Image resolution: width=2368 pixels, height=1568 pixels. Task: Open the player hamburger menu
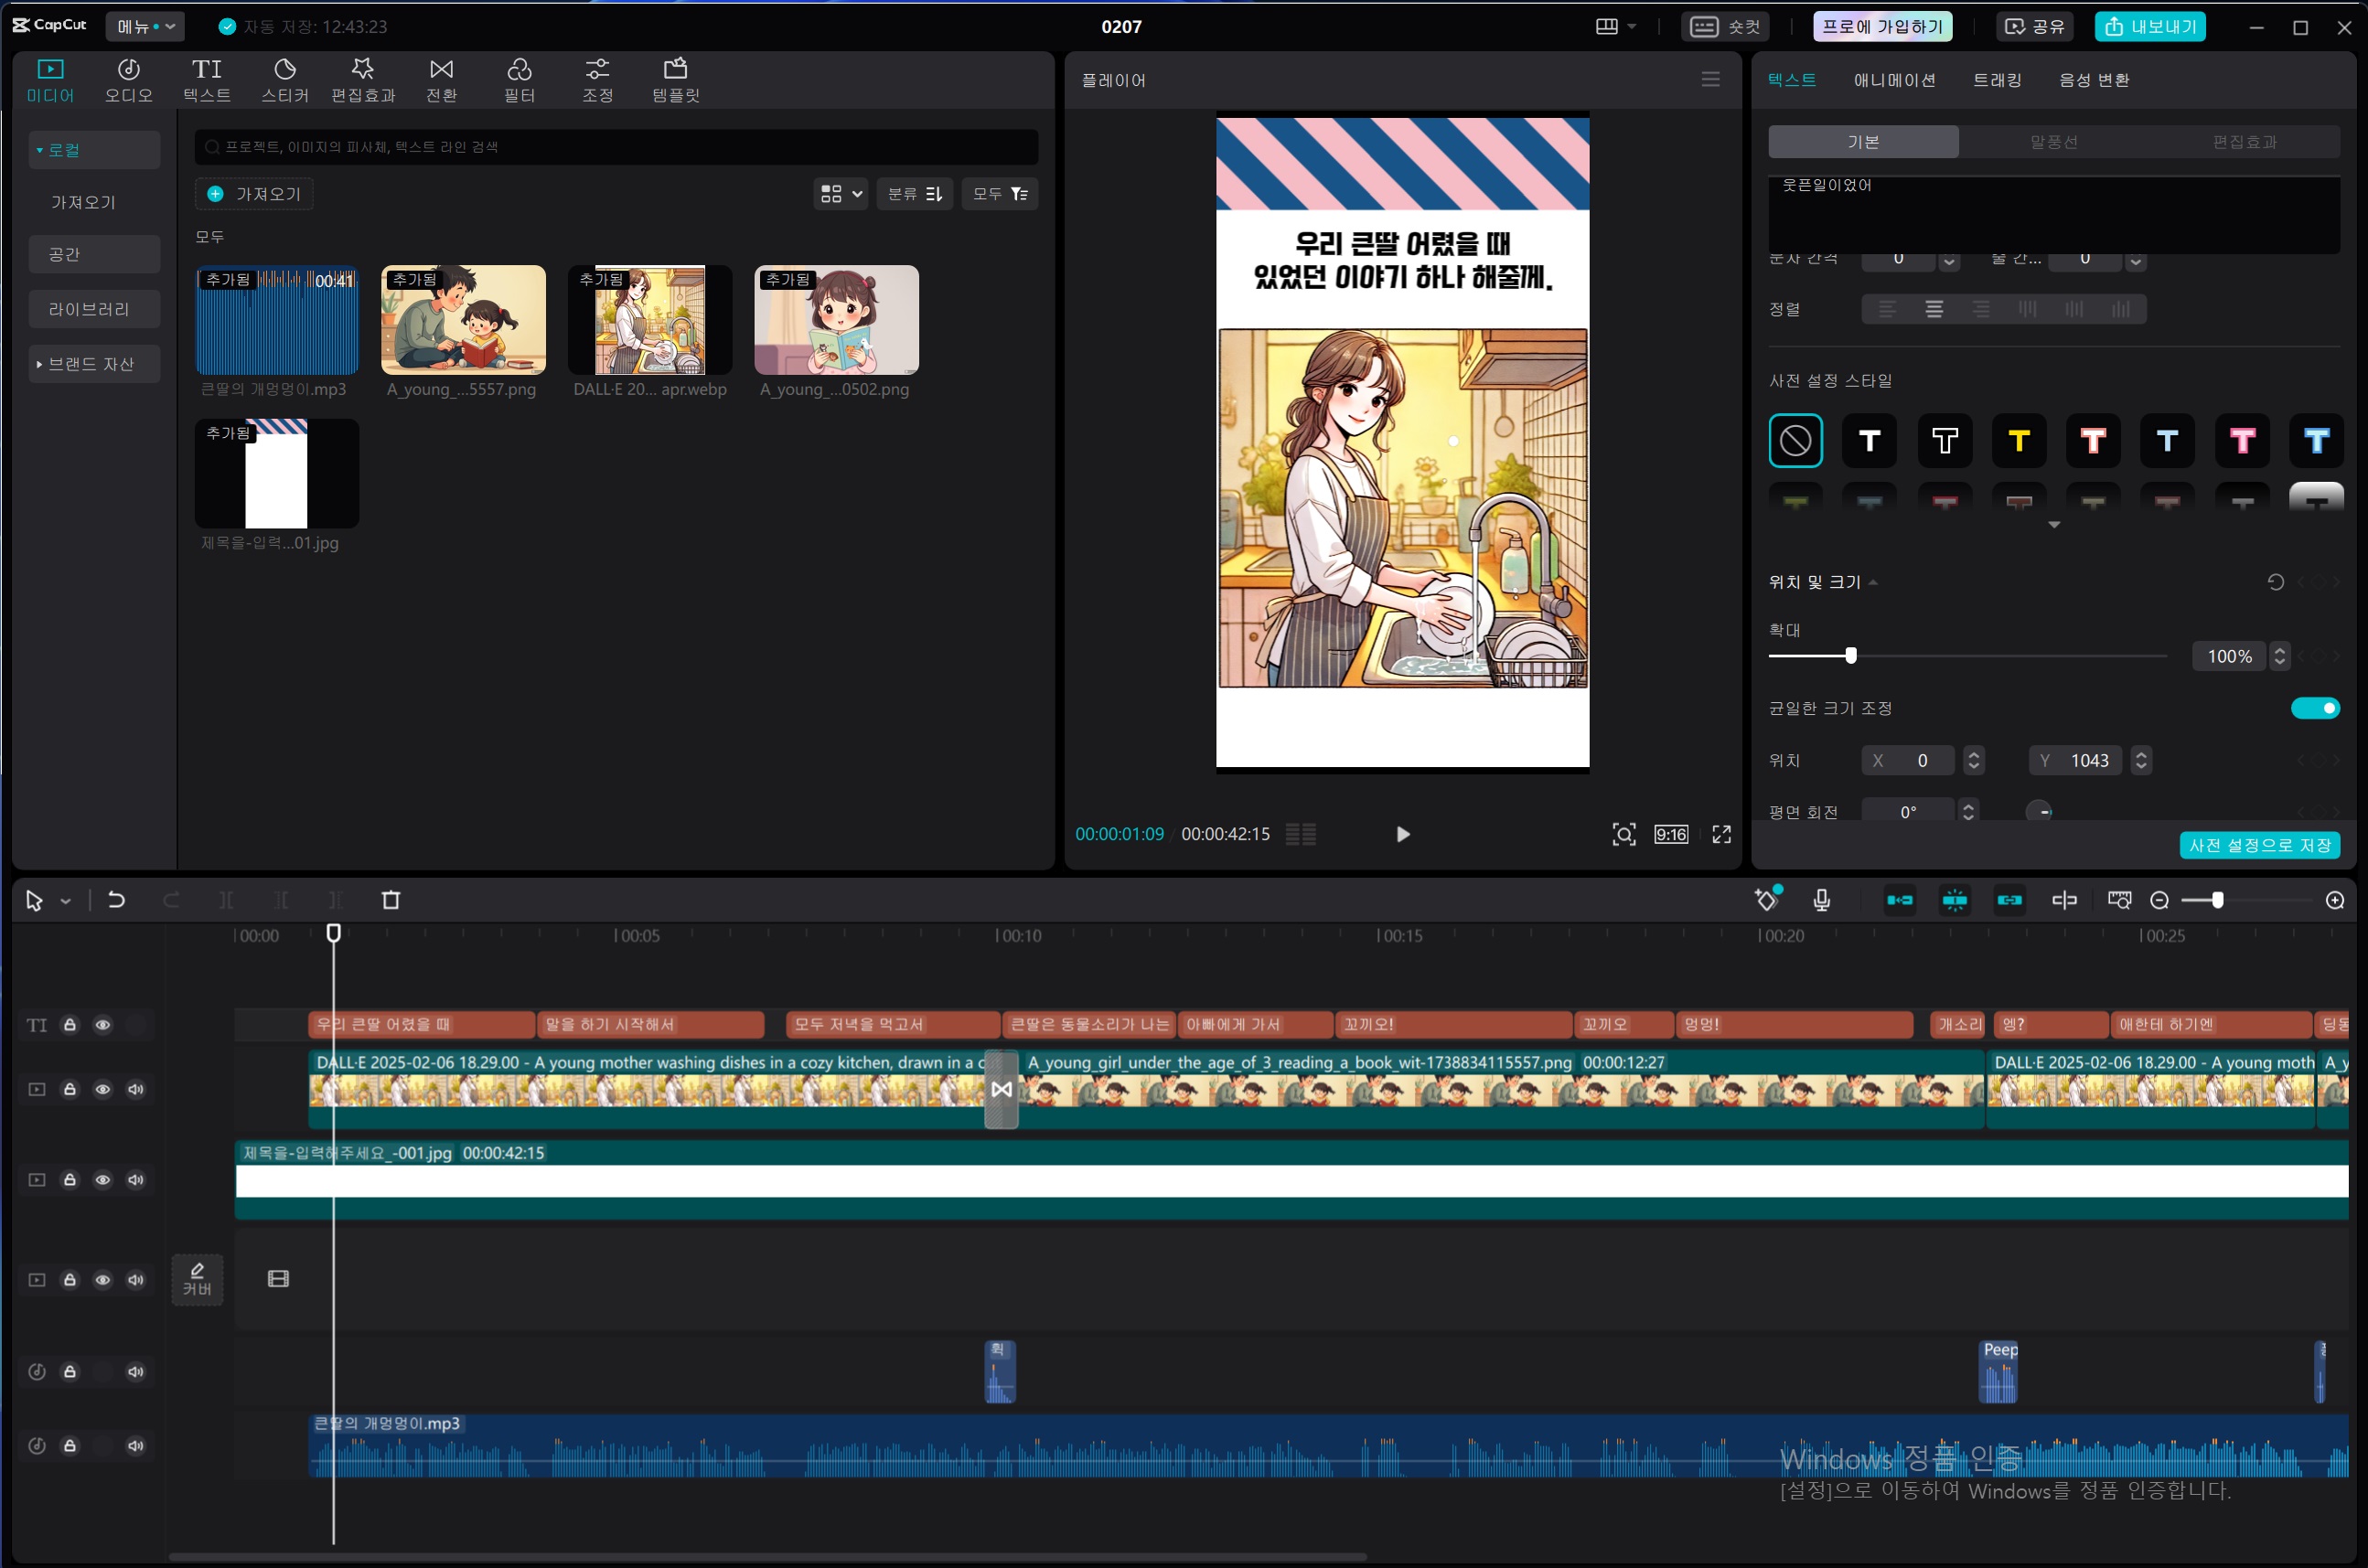point(1710,79)
